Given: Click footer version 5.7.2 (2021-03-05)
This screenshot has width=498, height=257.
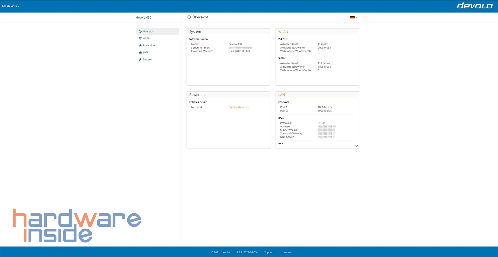Looking at the screenshot, I should pyautogui.click(x=247, y=252).
